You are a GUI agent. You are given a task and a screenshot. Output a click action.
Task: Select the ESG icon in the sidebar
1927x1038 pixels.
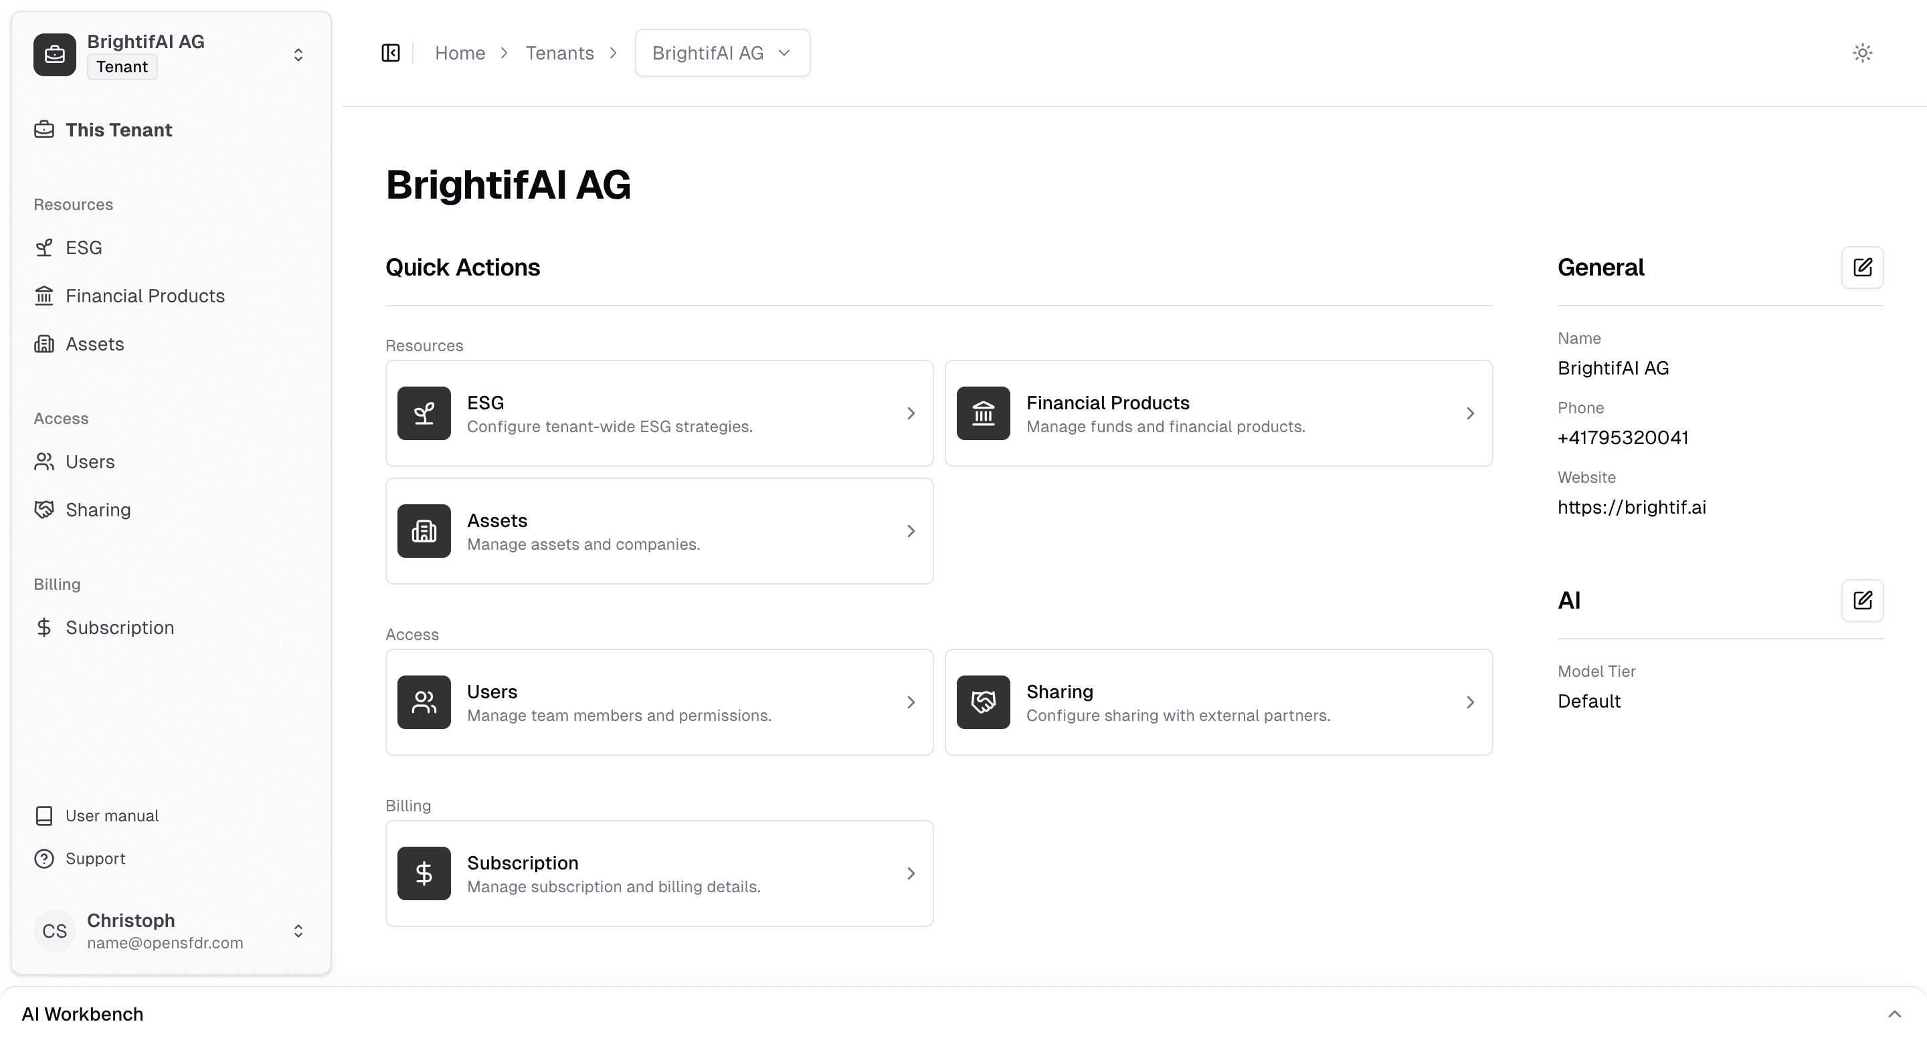pos(43,247)
